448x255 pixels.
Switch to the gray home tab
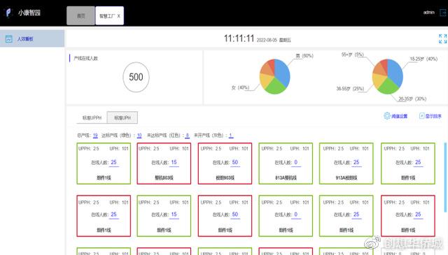(x=81, y=15)
